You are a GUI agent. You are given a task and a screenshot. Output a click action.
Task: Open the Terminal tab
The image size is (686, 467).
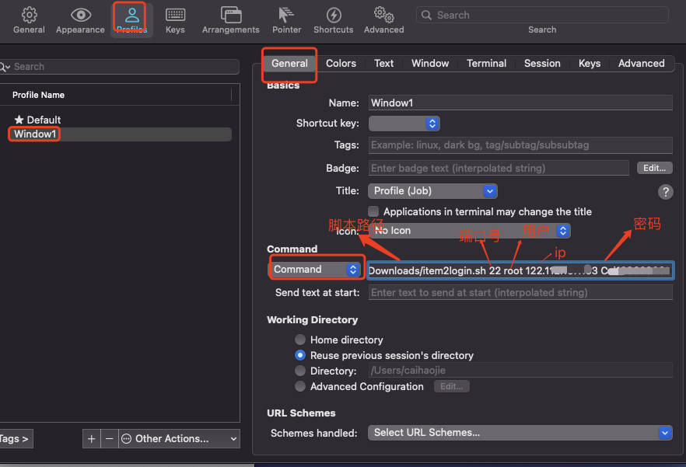pyautogui.click(x=486, y=63)
